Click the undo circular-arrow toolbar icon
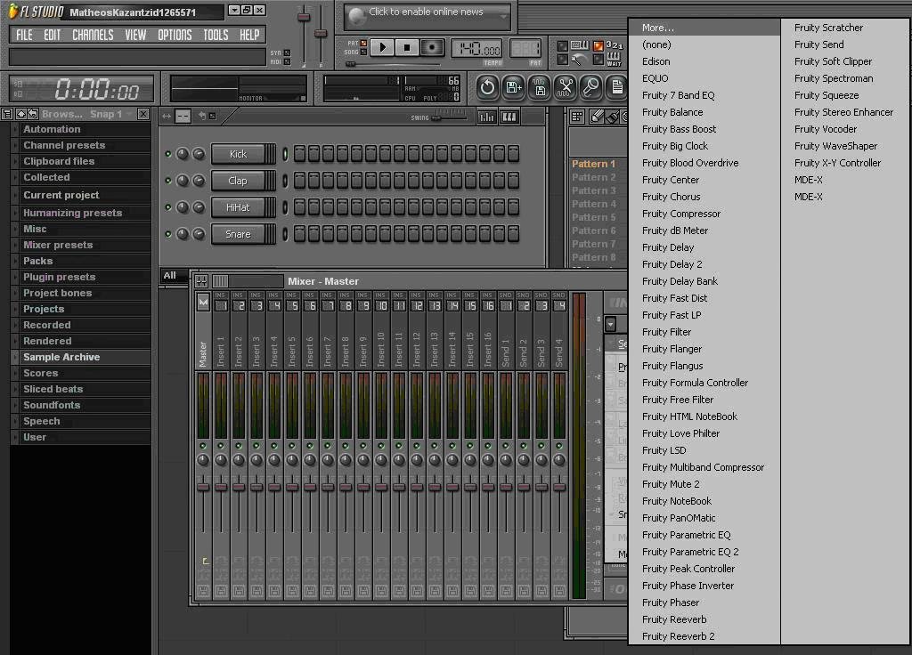The height and width of the screenshot is (655, 912). (487, 88)
